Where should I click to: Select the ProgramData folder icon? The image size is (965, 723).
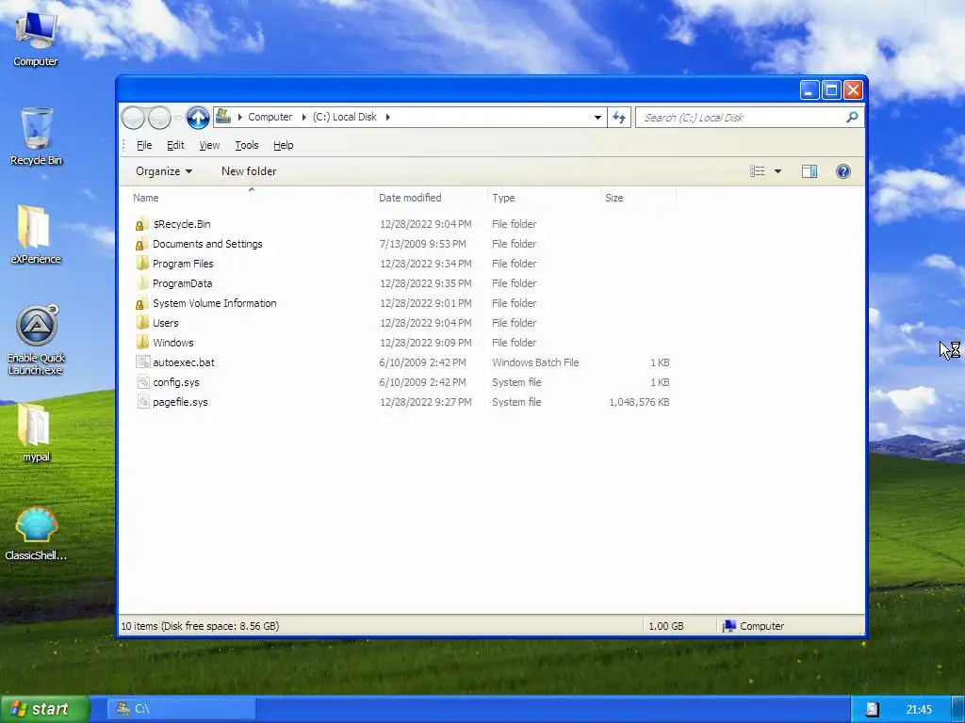pyautogui.click(x=141, y=282)
